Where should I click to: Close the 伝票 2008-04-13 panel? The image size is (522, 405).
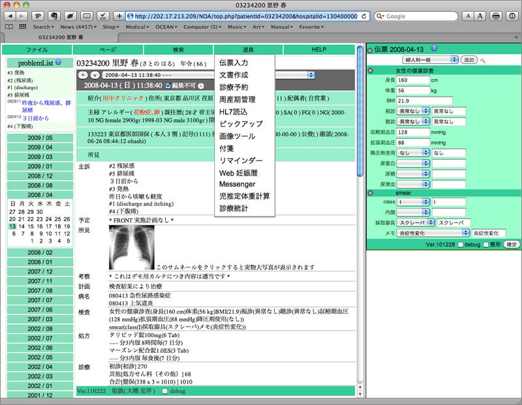[x=370, y=50]
